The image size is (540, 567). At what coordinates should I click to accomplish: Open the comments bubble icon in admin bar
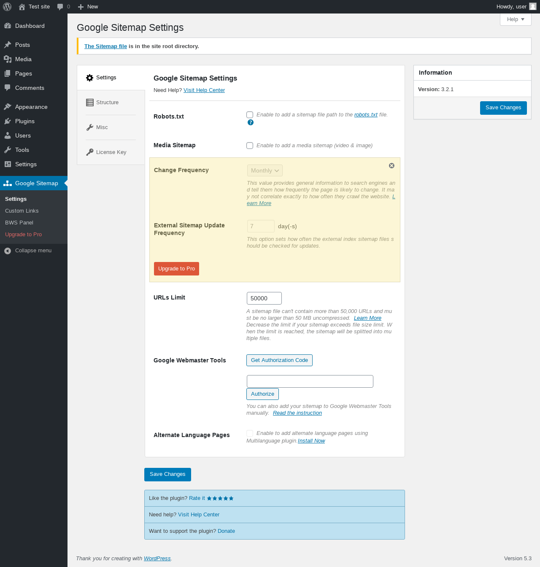tap(60, 7)
